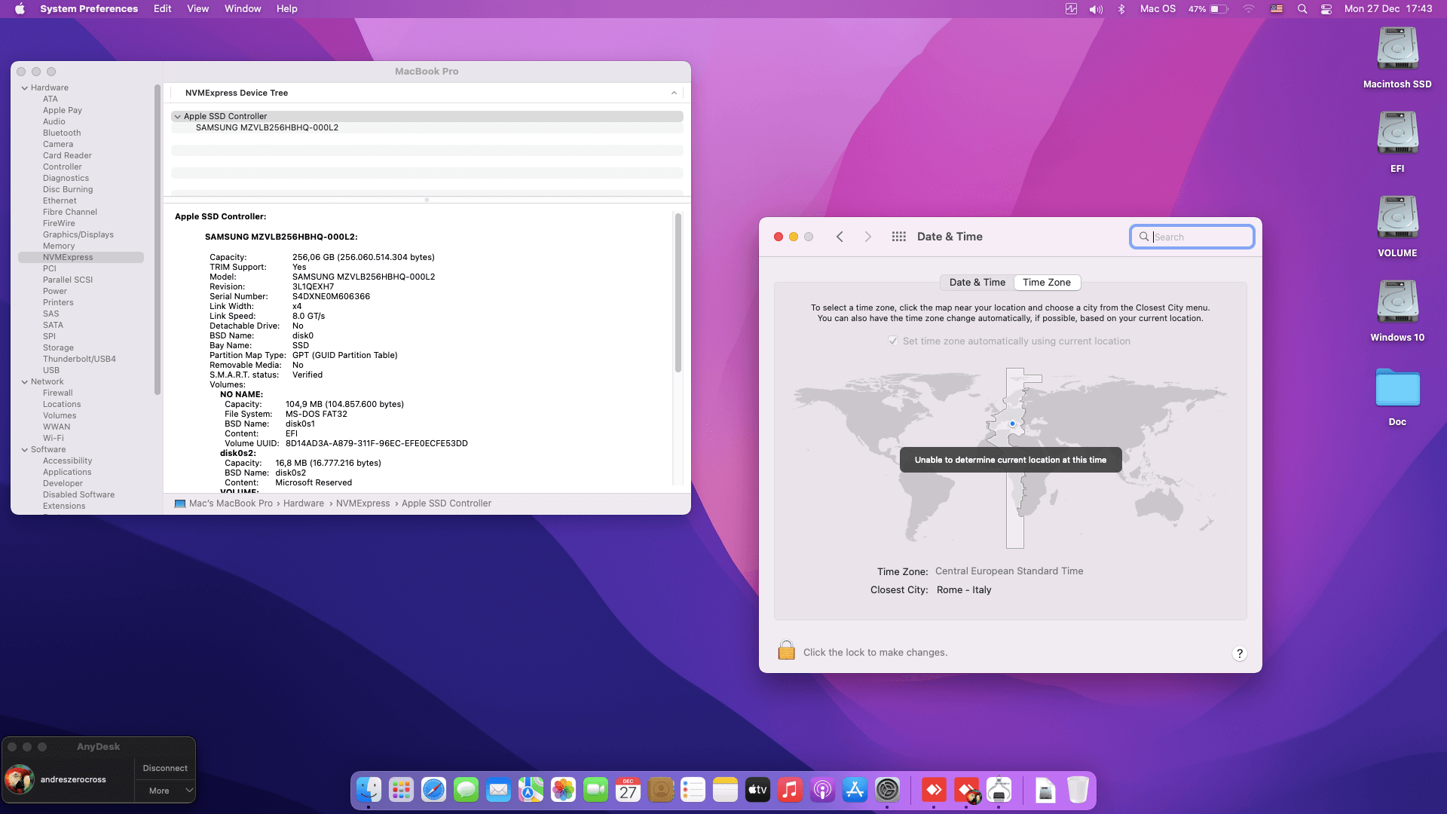Open Reminders app in the Dock

click(x=693, y=790)
